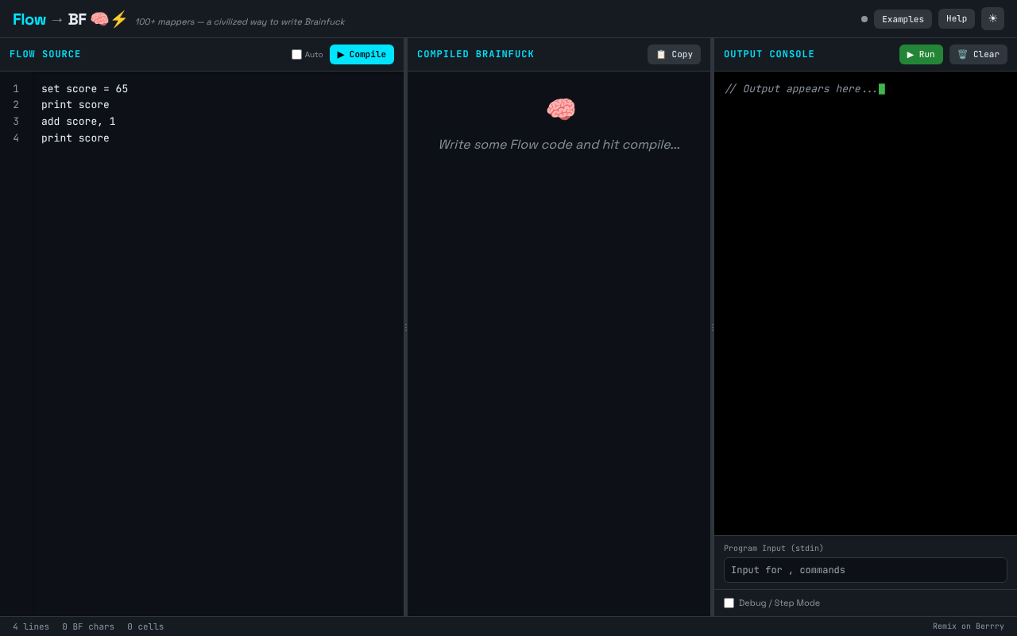Click the divider handle between compiled and console panes
The image size is (1017, 636).
[712, 327]
